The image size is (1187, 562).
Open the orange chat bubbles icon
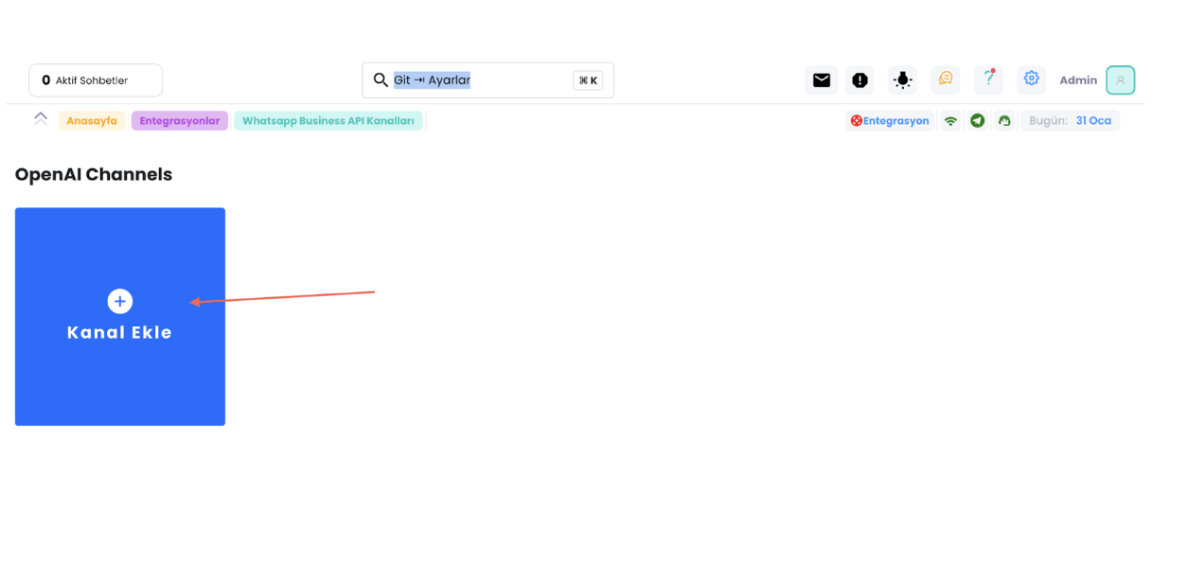pyautogui.click(x=946, y=79)
